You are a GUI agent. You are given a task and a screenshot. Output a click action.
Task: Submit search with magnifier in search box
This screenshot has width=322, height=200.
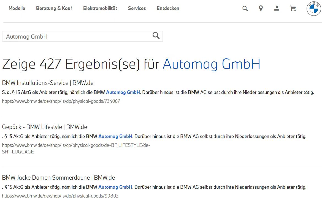click(156, 36)
